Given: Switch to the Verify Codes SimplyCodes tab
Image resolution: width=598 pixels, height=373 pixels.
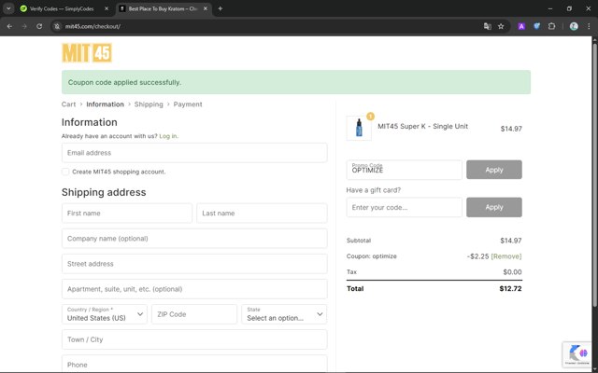Looking at the screenshot, I should coord(62,8).
